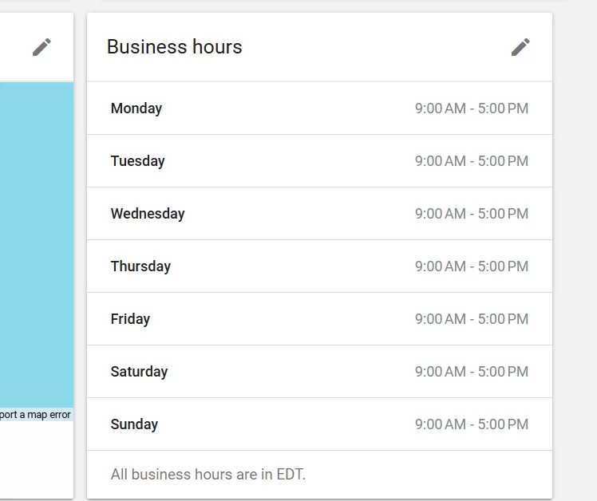Click the 'All business hours are in EDT' note

pyautogui.click(x=208, y=475)
